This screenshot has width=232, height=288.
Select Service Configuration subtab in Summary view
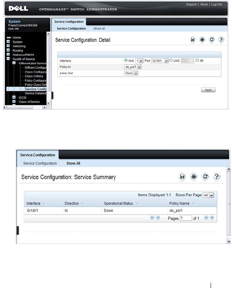coord(40,163)
